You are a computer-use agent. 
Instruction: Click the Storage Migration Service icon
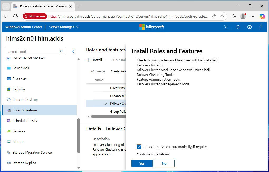[x=9, y=153]
